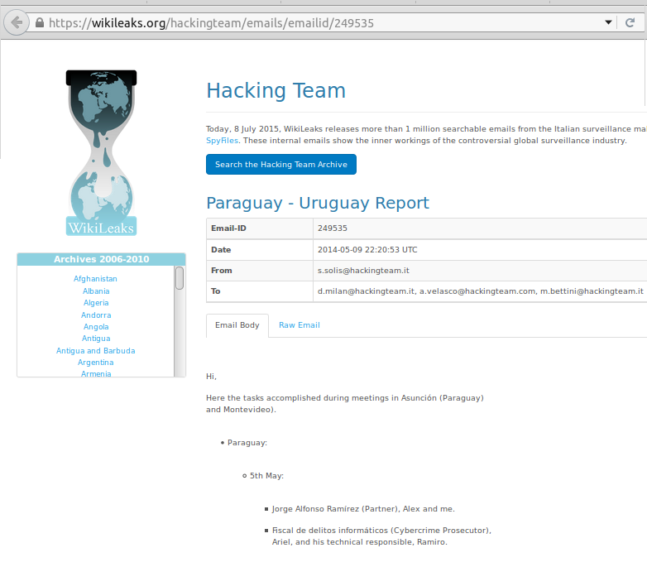Click the To row label
647x567 pixels.
click(x=215, y=291)
